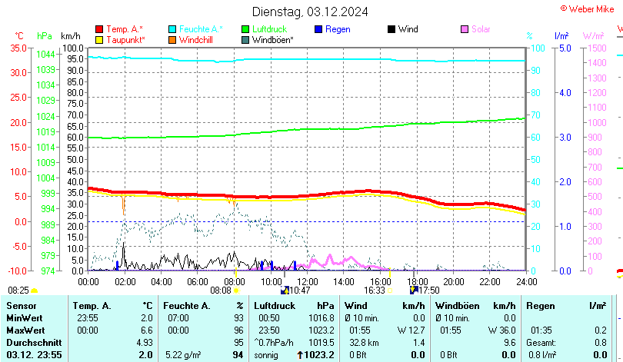Click the half-sun icon beside 08:25

pyautogui.click(x=34, y=291)
